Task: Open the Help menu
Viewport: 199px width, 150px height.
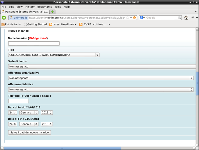Action: (x=67, y=7)
